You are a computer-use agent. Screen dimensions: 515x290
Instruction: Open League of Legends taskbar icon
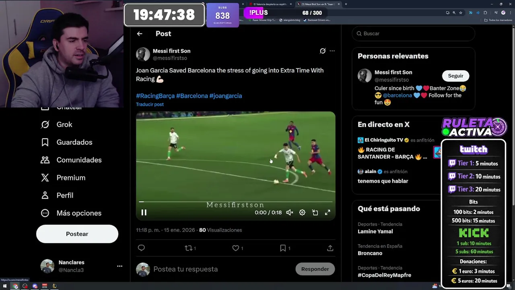(x=54, y=286)
